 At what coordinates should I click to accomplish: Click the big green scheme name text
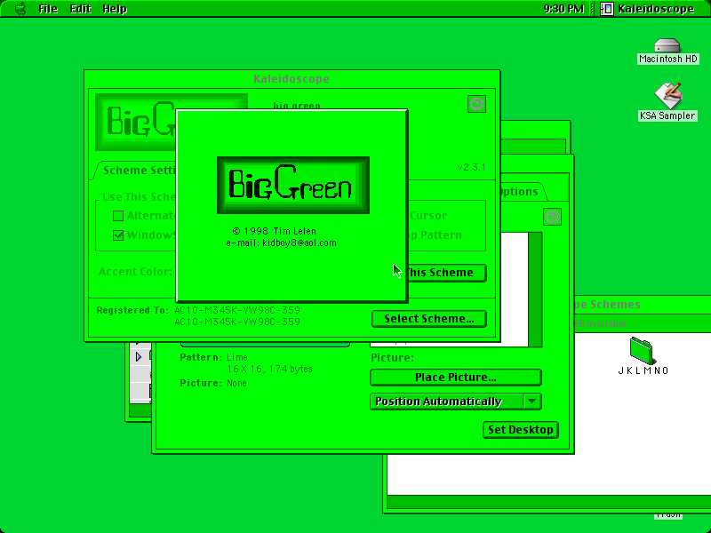tap(297, 106)
